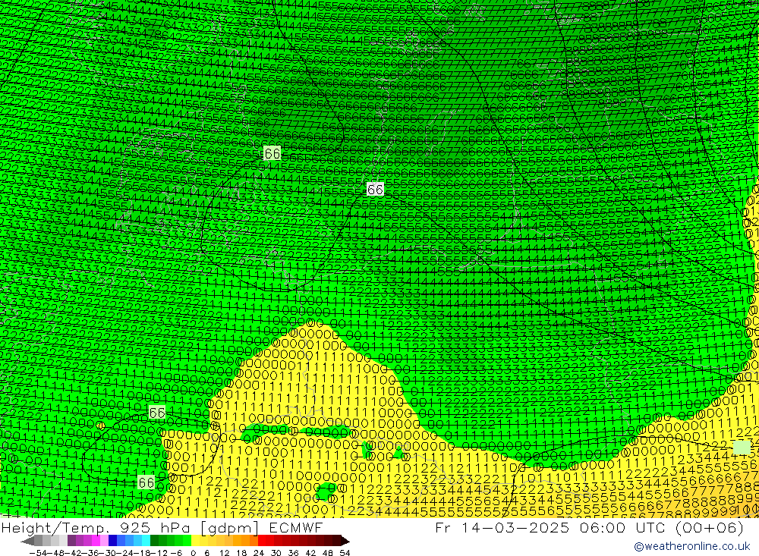Image resolution: width=759 pixels, height=556 pixels.
Task: Pick the bright magenta swatch in the legend
Action: pos(96,541)
